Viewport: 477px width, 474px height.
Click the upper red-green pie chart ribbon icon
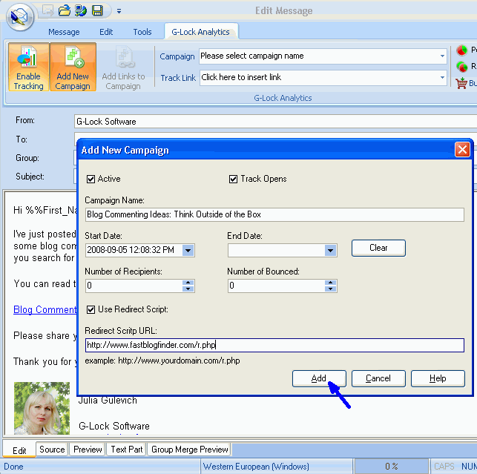click(x=461, y=50)
